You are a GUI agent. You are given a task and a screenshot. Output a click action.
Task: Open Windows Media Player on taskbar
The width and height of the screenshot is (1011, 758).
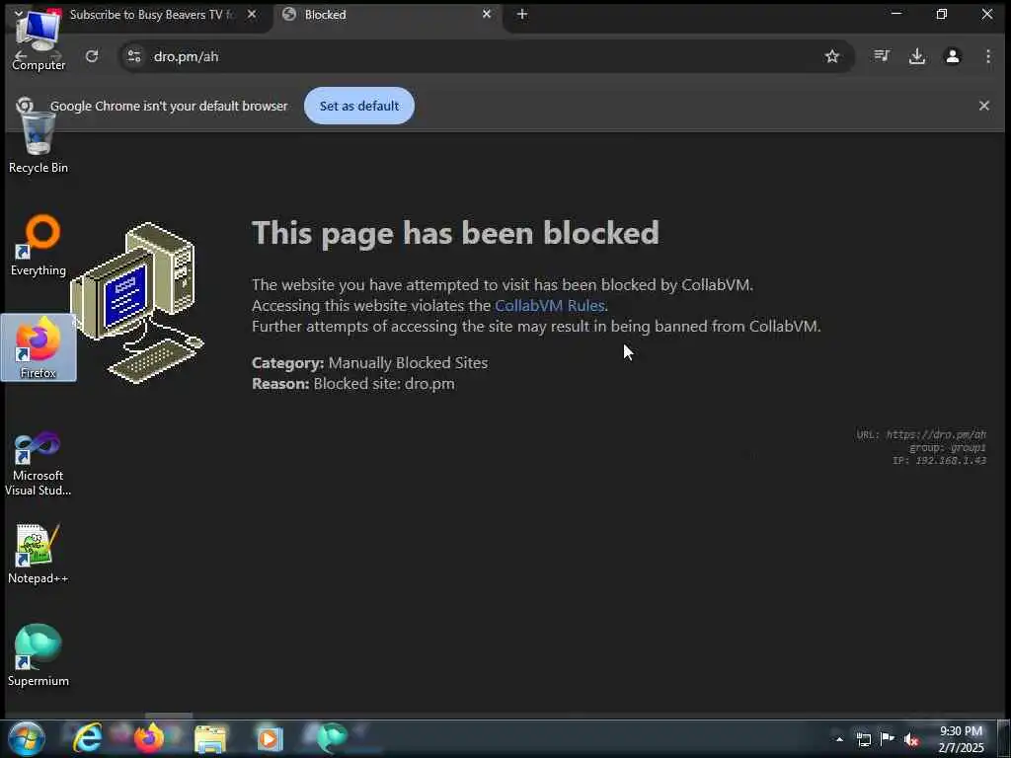(x=271, y=738)
